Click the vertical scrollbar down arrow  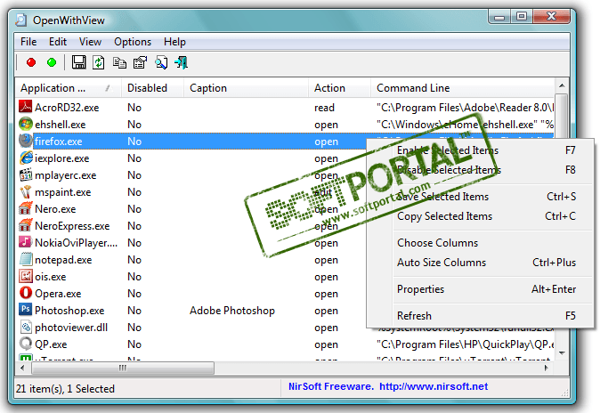tap(562, 353)
